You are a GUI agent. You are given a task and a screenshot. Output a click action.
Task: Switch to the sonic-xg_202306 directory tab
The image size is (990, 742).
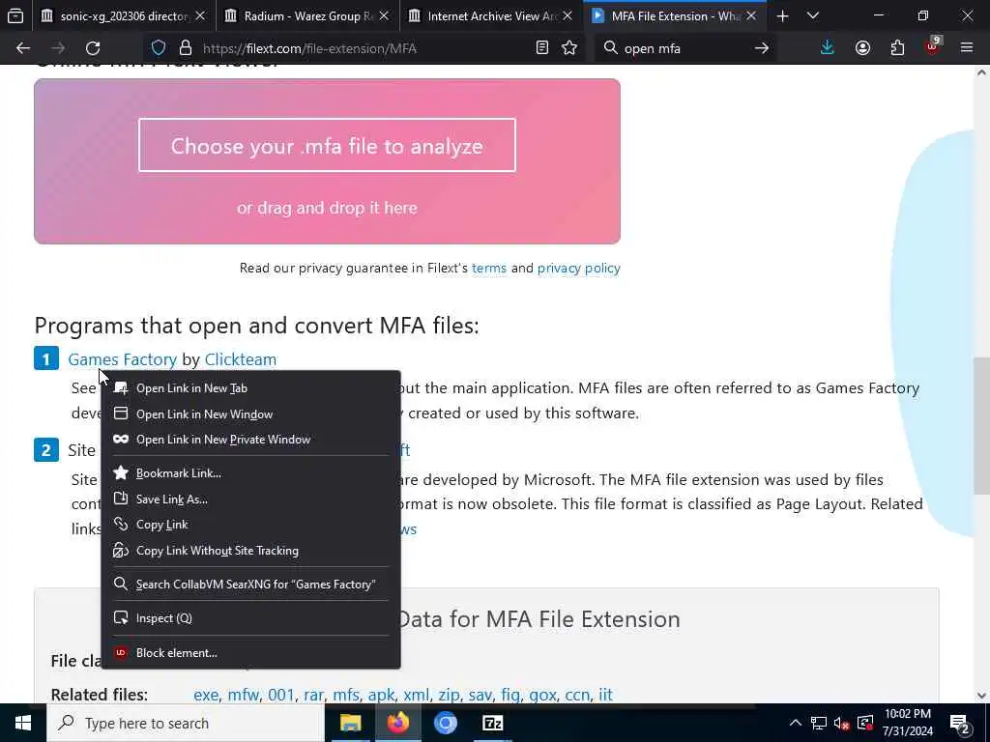(x=124, y=16)
